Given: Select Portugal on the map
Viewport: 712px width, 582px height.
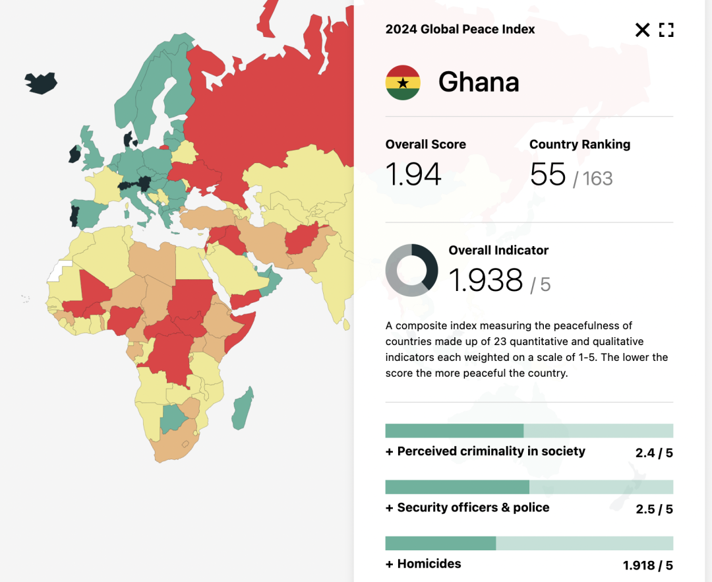Looking at the screenshot, I should click(74, 216).
